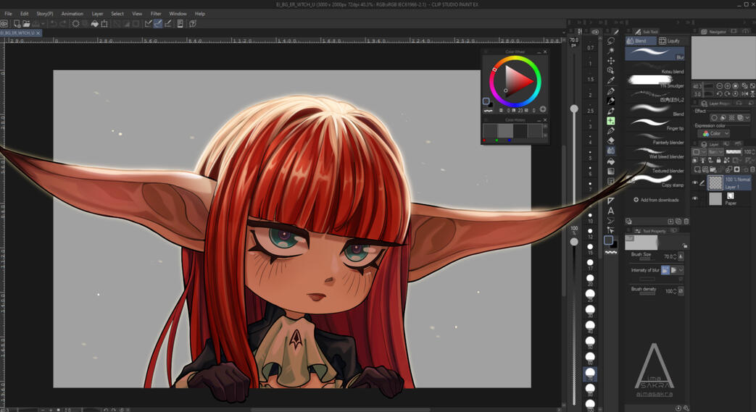Image resolution: width=756 pixels, height=412 pixels.
Task: Click the Fill icon in command bar
Action: pos(94,23)
